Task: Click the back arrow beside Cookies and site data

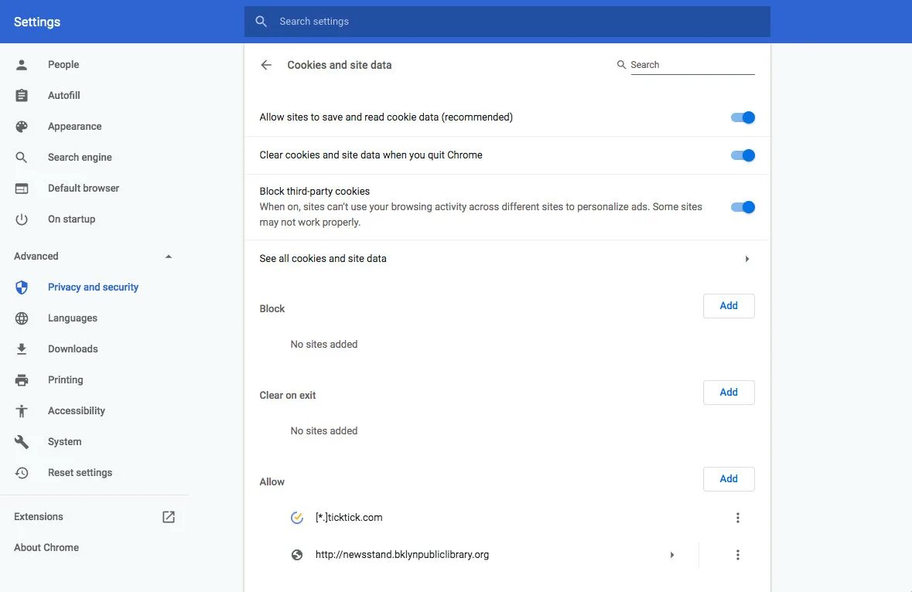Action: [x=266, y=65]
